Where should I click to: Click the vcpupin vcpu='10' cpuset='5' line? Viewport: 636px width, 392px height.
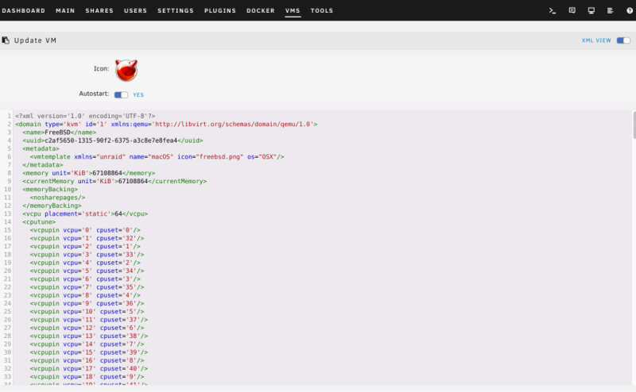click(87, 311)
